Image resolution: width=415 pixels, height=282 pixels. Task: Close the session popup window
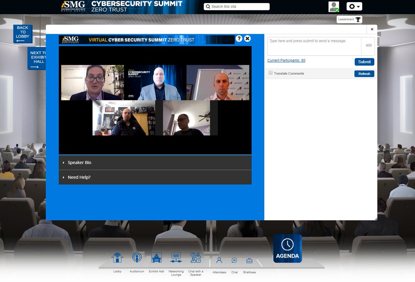pyautogui.click(x=372, y=29)
